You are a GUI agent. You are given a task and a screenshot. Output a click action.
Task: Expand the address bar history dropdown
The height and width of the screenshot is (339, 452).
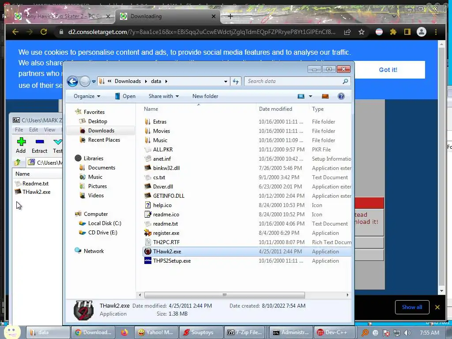[226, 81]
